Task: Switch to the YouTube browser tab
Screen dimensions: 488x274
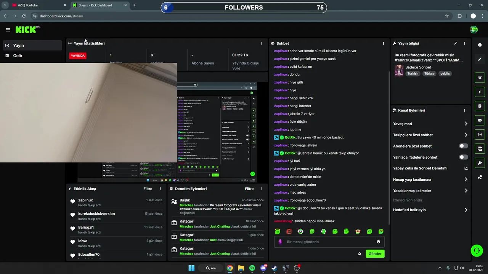Action: pos(39,5)
